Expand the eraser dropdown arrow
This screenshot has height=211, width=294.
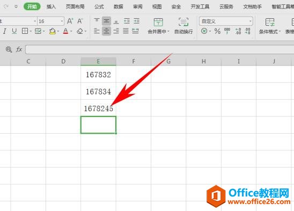click(86, 31)
